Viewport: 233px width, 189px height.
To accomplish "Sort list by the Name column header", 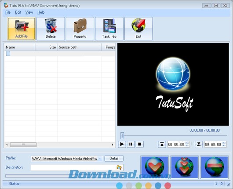I will click(x=19, y=47).
